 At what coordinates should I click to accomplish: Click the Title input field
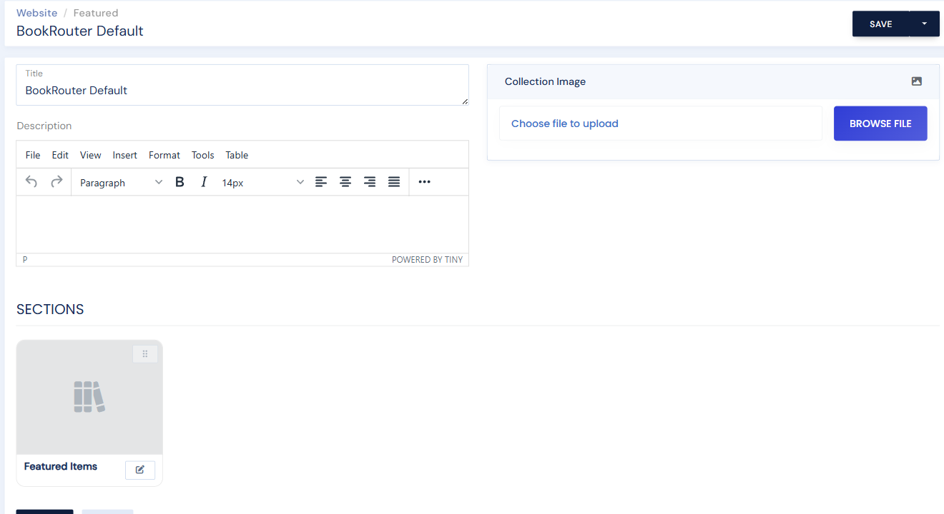[x=242, y=85]
